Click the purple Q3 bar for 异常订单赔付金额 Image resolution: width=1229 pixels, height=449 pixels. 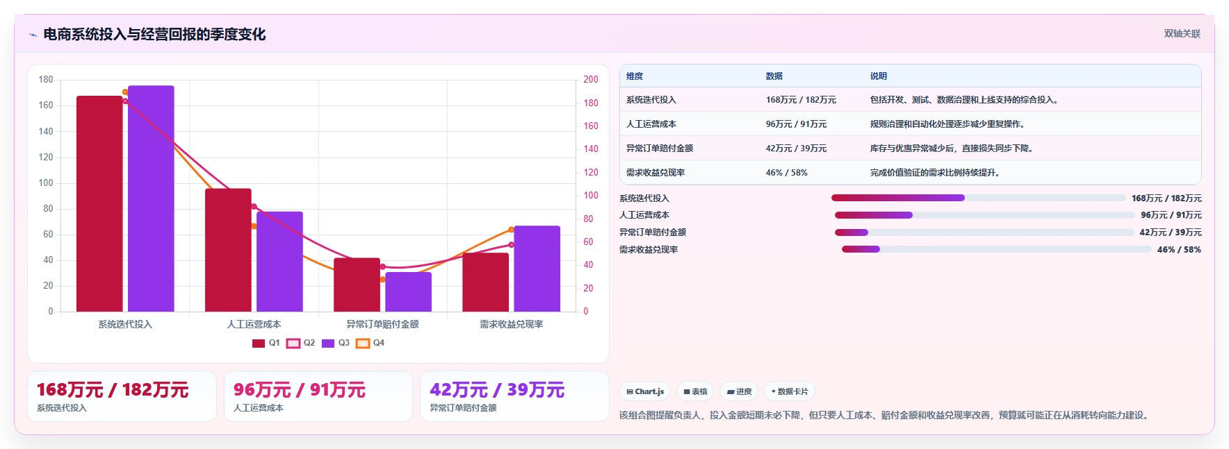point(408,292)
